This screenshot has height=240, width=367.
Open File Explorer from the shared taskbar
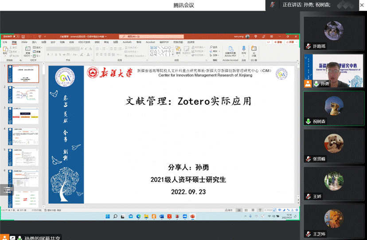tap(146, 217)
